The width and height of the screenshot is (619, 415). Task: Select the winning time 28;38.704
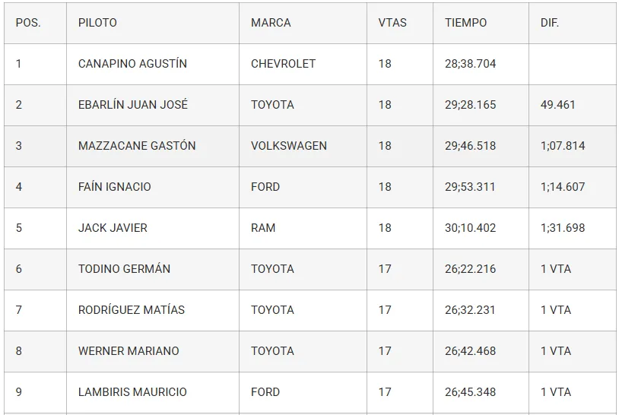(470, 64)
